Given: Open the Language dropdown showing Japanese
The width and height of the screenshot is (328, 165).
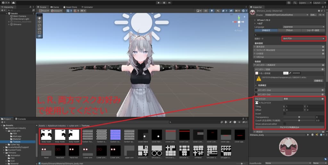Looking at the screenshot, I should point(303,27).
